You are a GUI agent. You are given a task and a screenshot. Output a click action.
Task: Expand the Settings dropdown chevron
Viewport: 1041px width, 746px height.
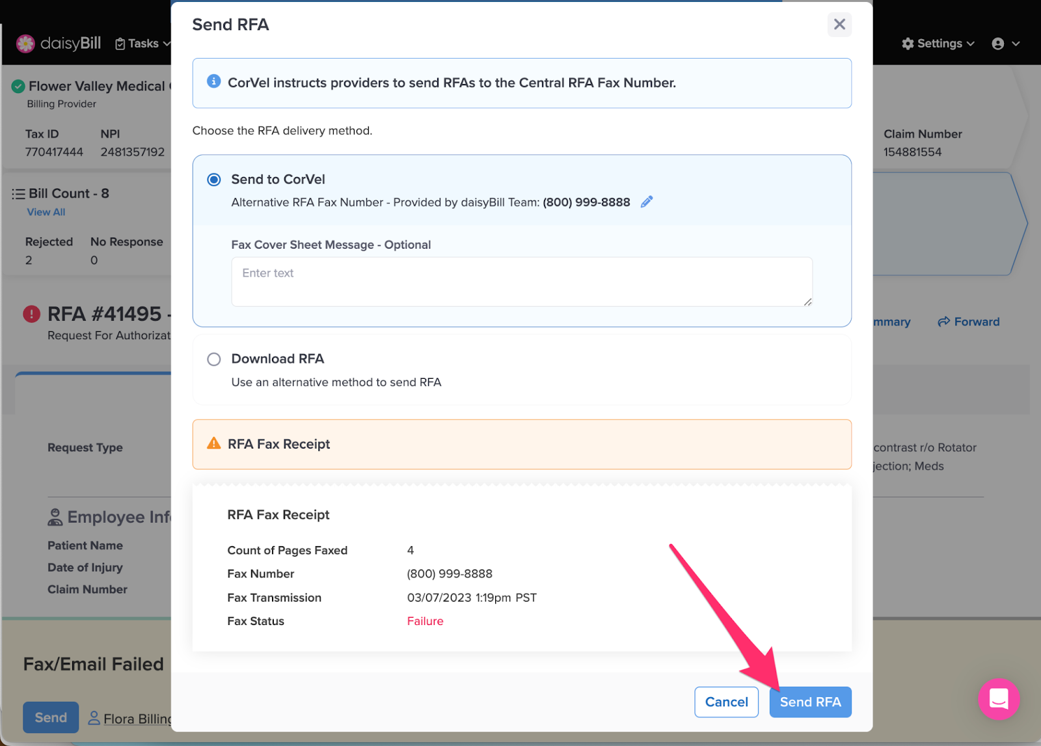pyautogui.click(x=971, y=44)
